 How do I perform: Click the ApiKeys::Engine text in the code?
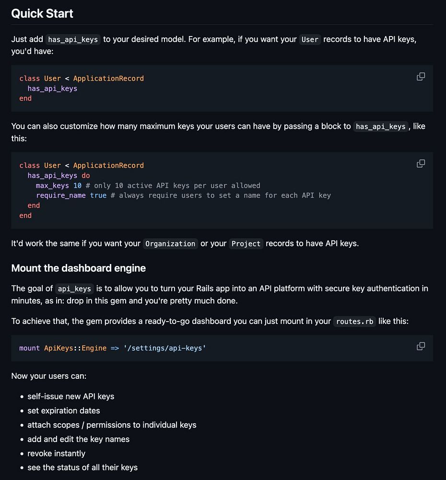click(75, 348)
